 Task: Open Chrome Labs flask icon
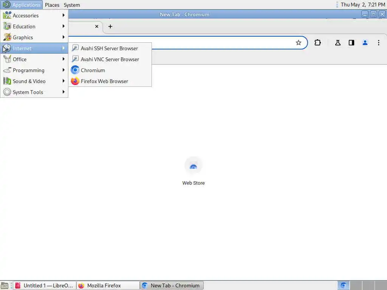[337, 43]
